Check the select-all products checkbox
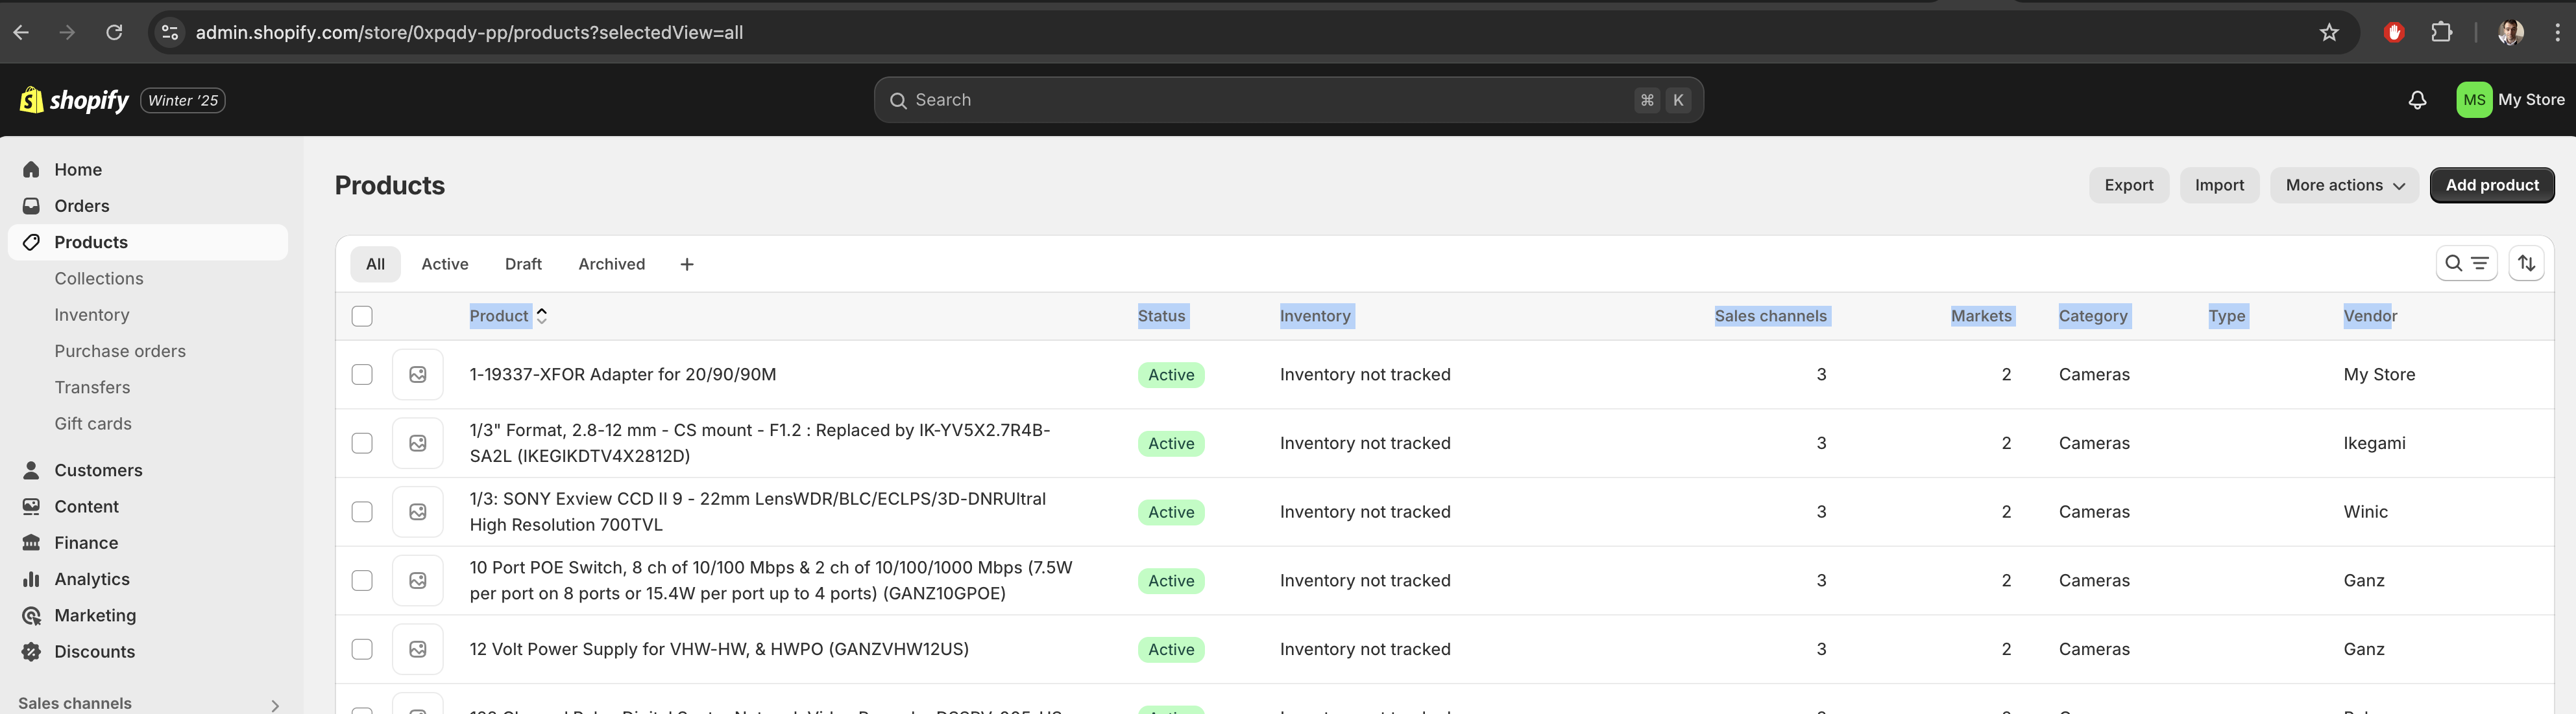The image size is (2576, 714). pyautogui.click(x=361, y=316)
